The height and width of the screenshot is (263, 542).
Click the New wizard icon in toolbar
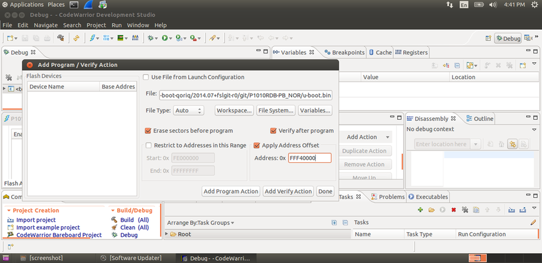(x=10, y=38)
